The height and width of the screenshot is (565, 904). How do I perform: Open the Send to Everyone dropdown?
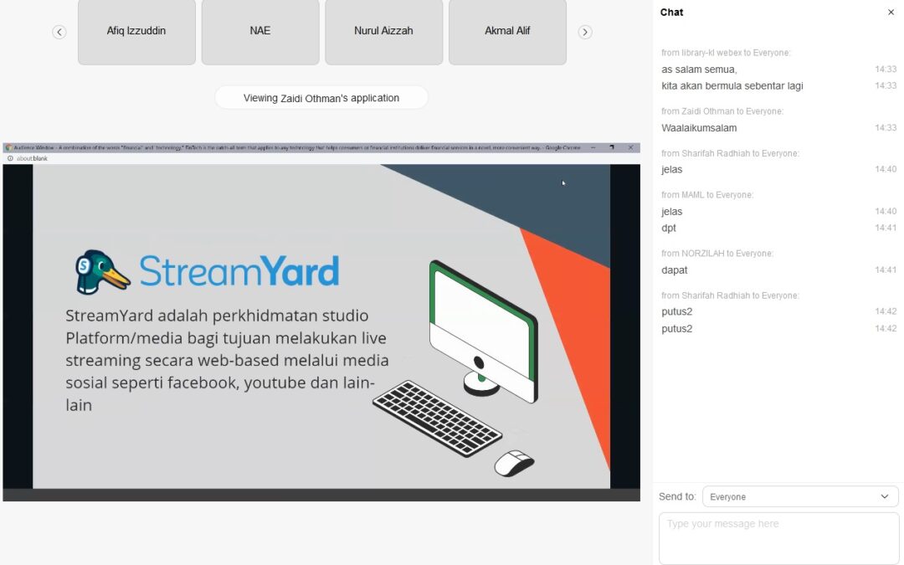[800, 496]
